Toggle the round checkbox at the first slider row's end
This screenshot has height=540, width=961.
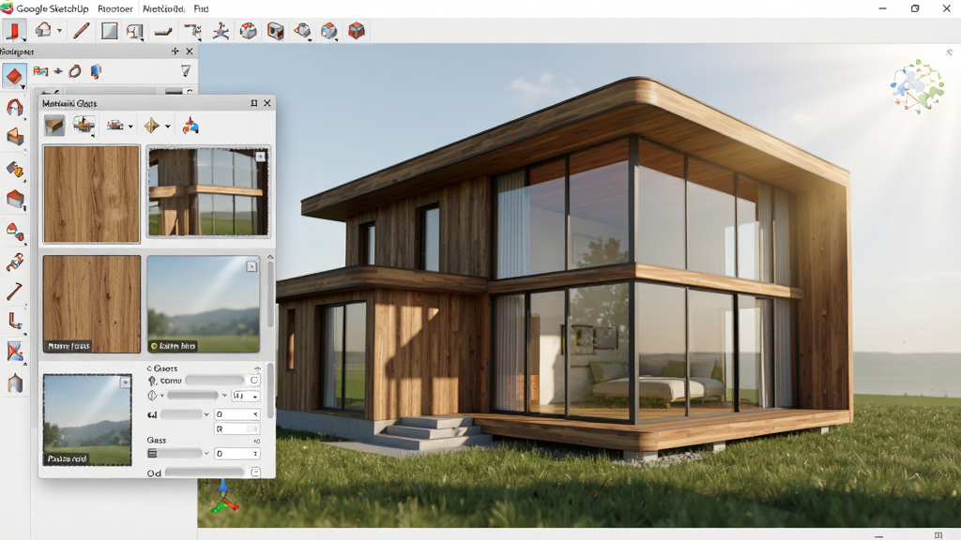253,381
